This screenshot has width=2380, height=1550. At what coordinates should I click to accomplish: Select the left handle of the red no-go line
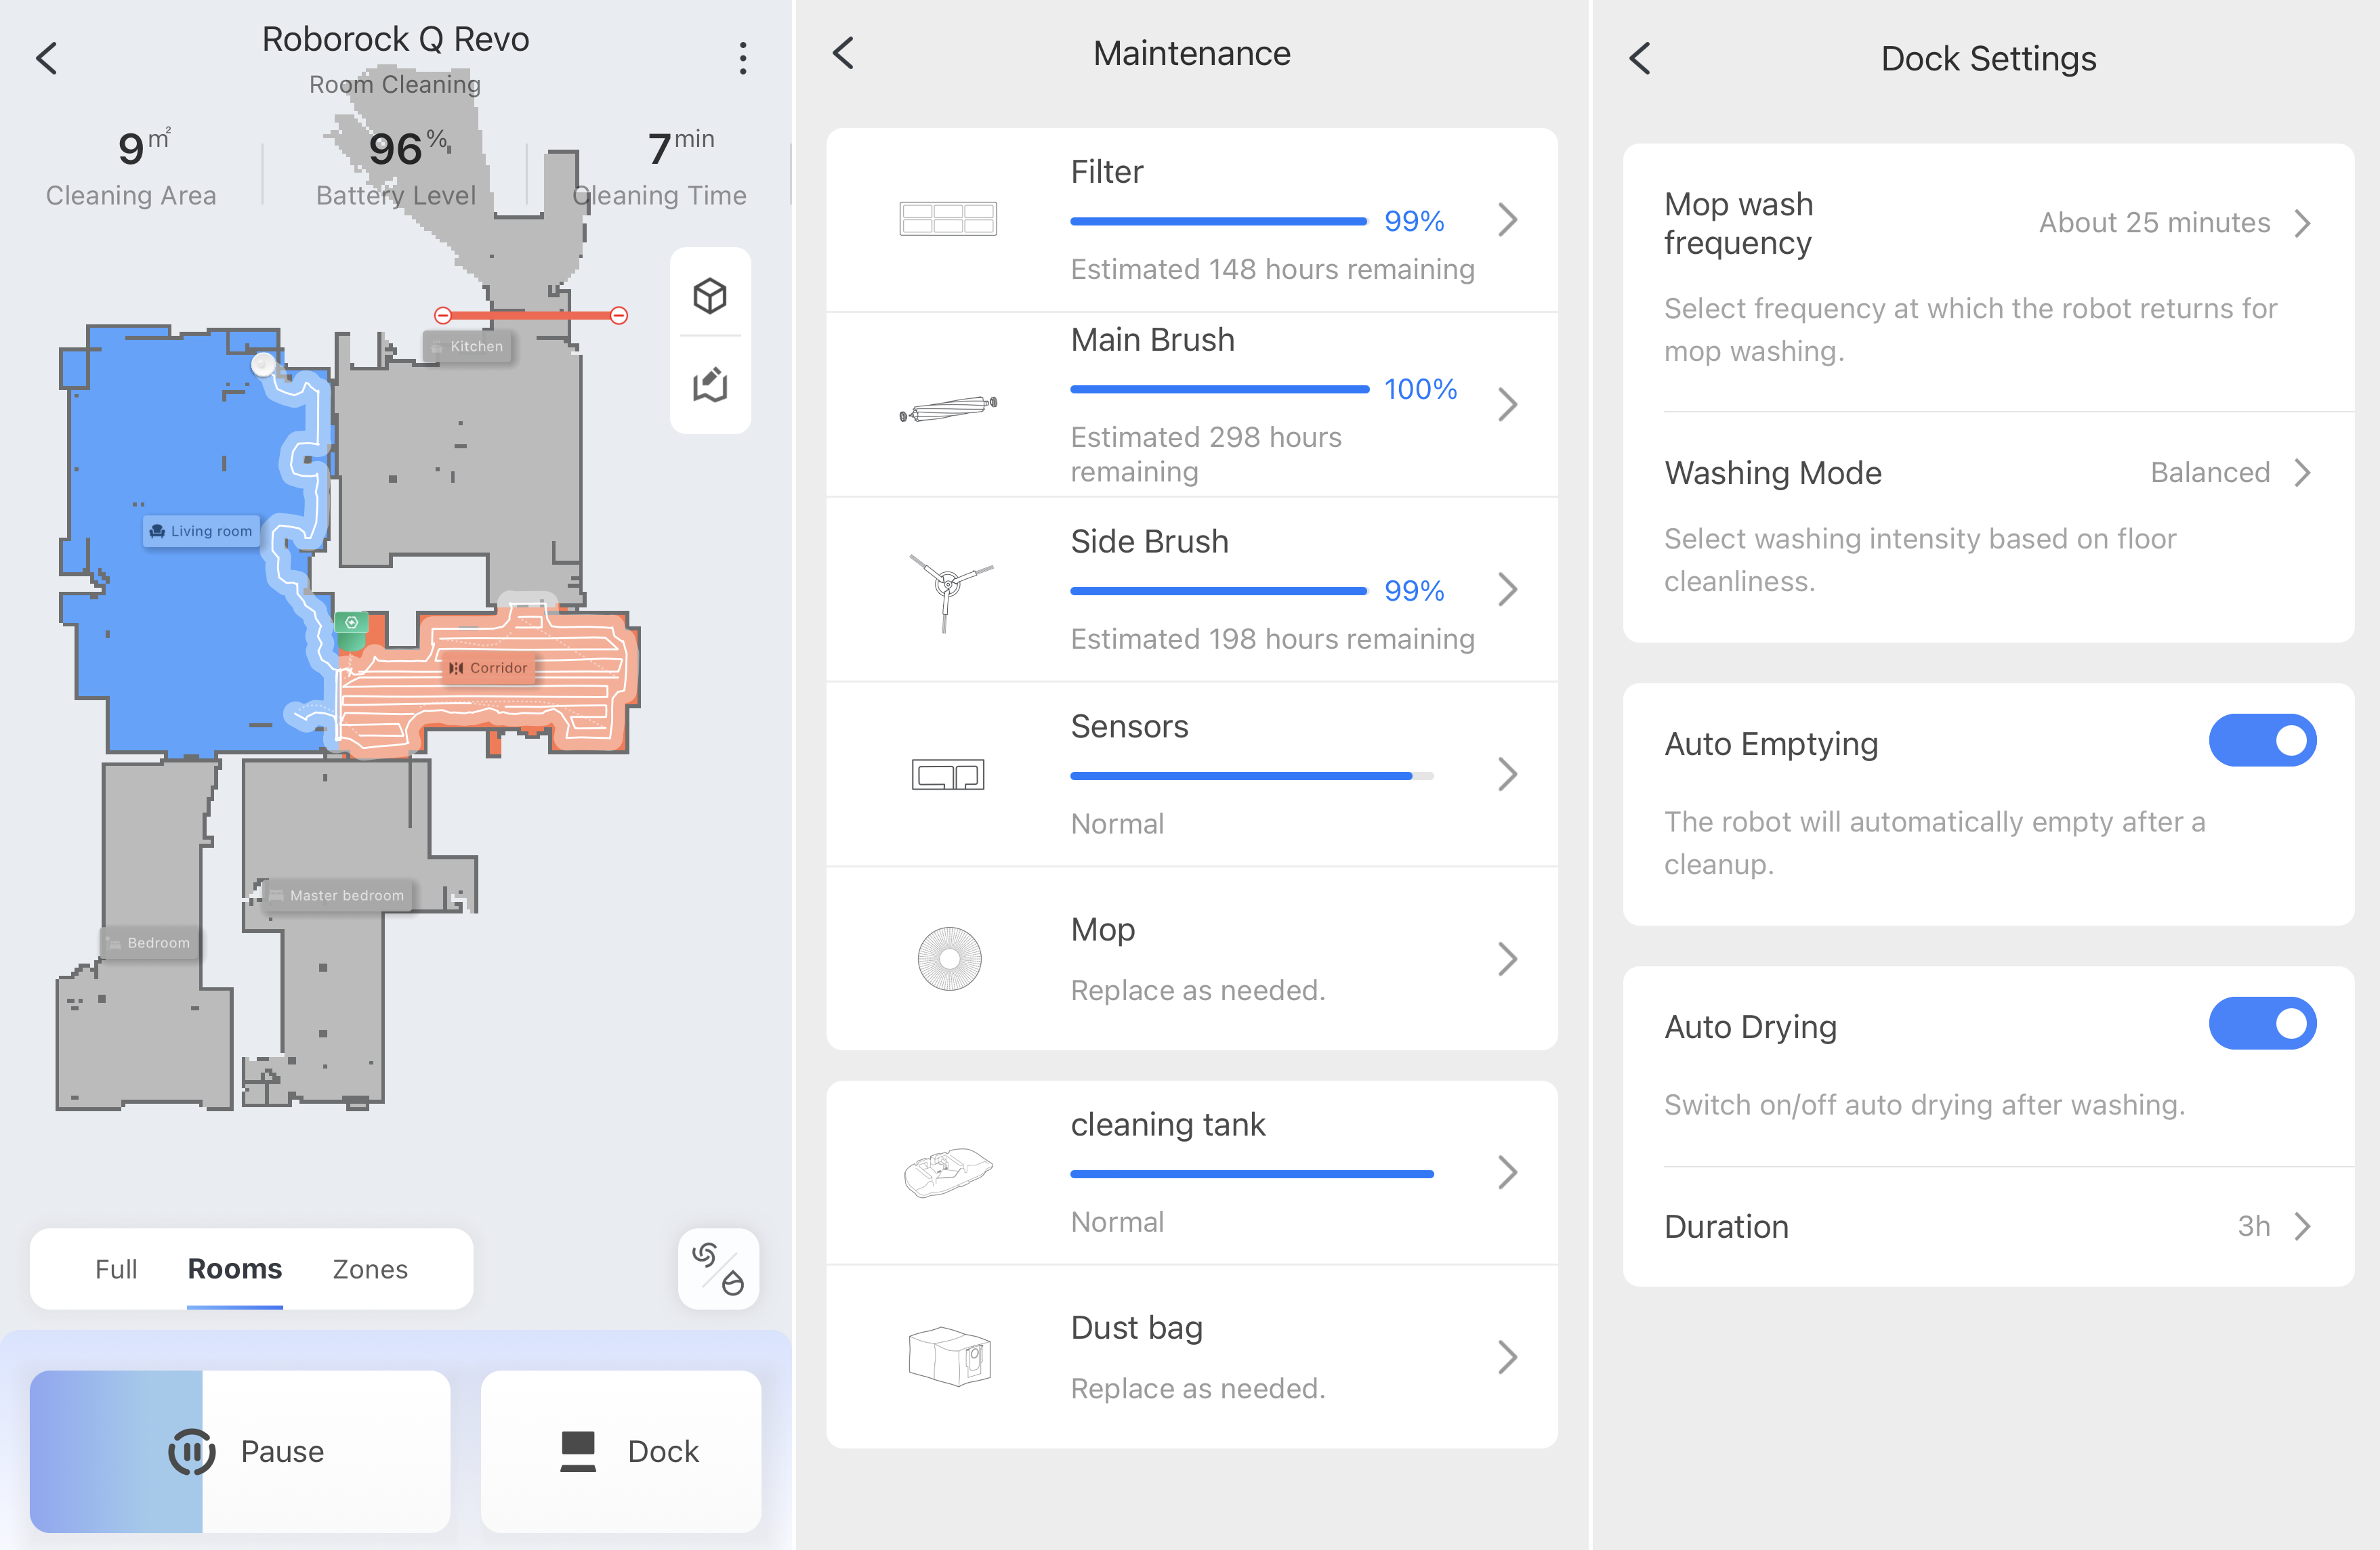(443, 316)
